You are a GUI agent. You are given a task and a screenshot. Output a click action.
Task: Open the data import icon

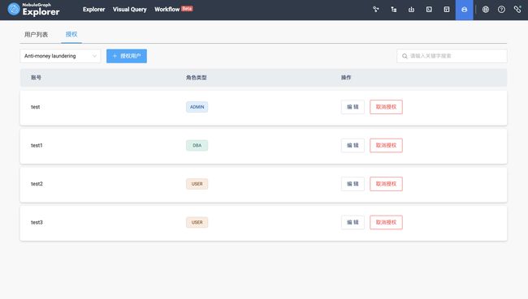click(412, 10)
